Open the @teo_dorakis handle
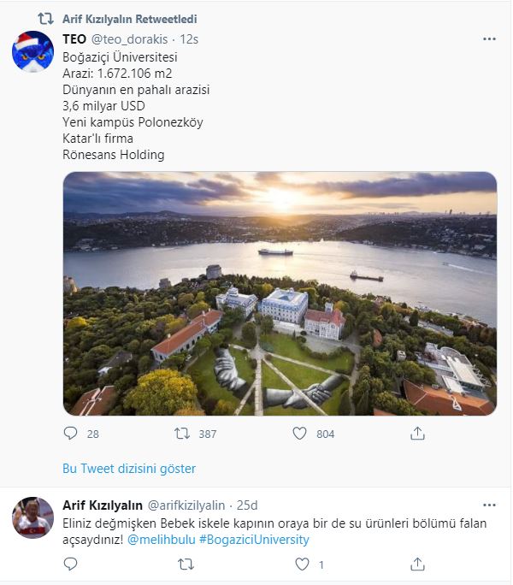 [128, 39]
